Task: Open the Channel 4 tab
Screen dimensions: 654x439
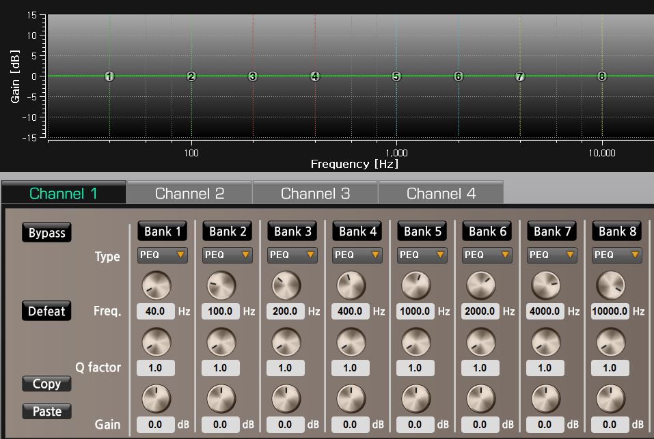Action: (x=441, y=193)
